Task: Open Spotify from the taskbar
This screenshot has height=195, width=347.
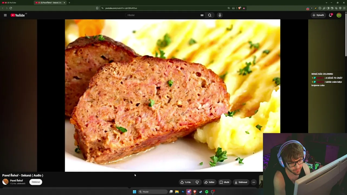Action: click(207, 192)
